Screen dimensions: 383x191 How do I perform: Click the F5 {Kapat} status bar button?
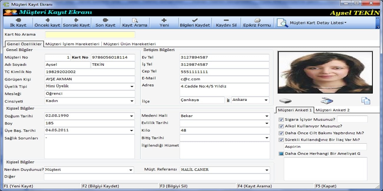click(326, 186)
